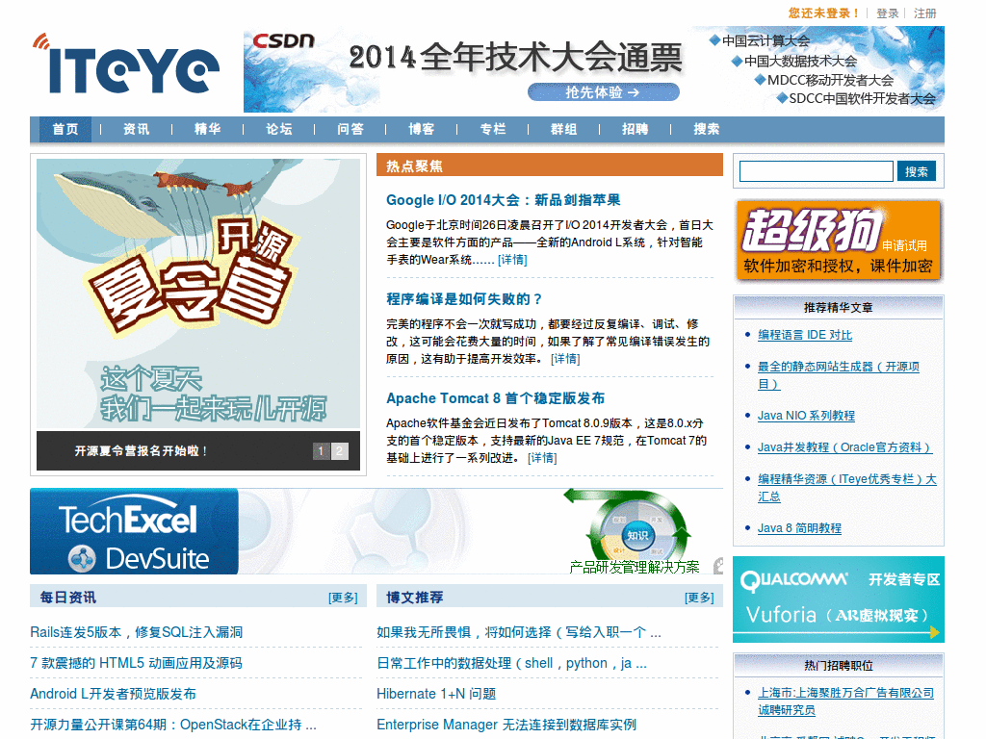Click 中国大数据技术大会 in the top banner
The width and height of the screenshot is (986, 739).
tap(800, 61)
